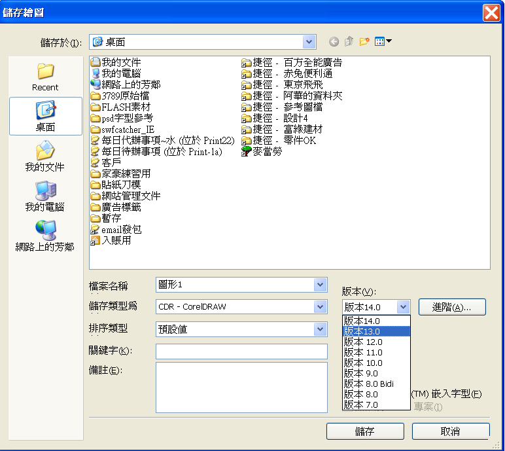Focus the 備註 notes text area
The height and width of the screenshot is (451, 505).
click(x=241, y=387)
